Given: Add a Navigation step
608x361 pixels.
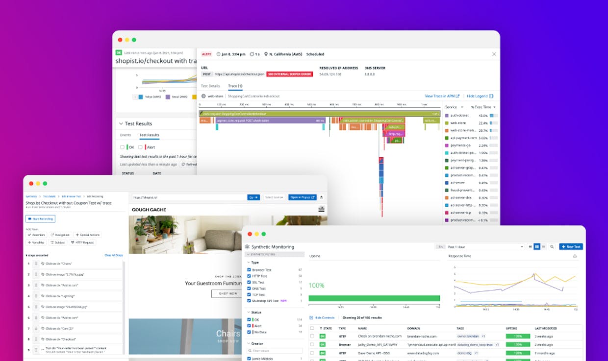Looking at the screenshot, I should [60, 235].
